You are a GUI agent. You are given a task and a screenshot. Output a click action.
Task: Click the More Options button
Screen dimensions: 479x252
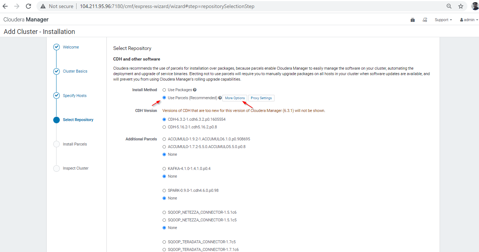[x=235, y=98]
